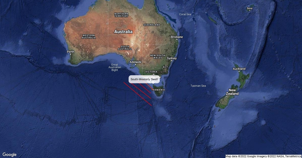Select the Western Australia state label
This screenshot has width=302, height=158.
89,36
